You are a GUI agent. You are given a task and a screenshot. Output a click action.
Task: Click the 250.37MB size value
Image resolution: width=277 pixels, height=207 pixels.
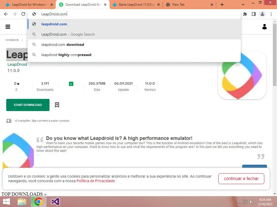point(97,84)
